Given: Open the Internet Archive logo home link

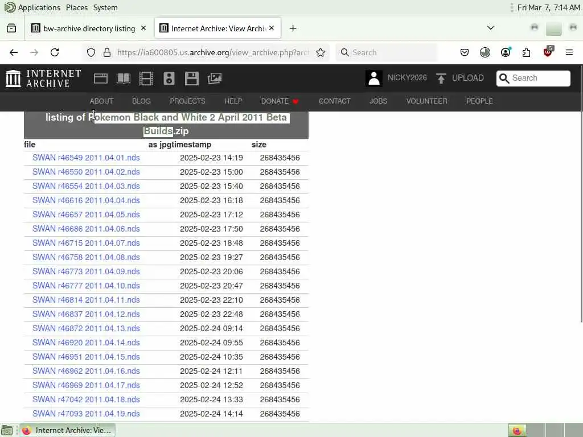Looking at the screenshot, I should pyautogui.click(x=43, y=79).
